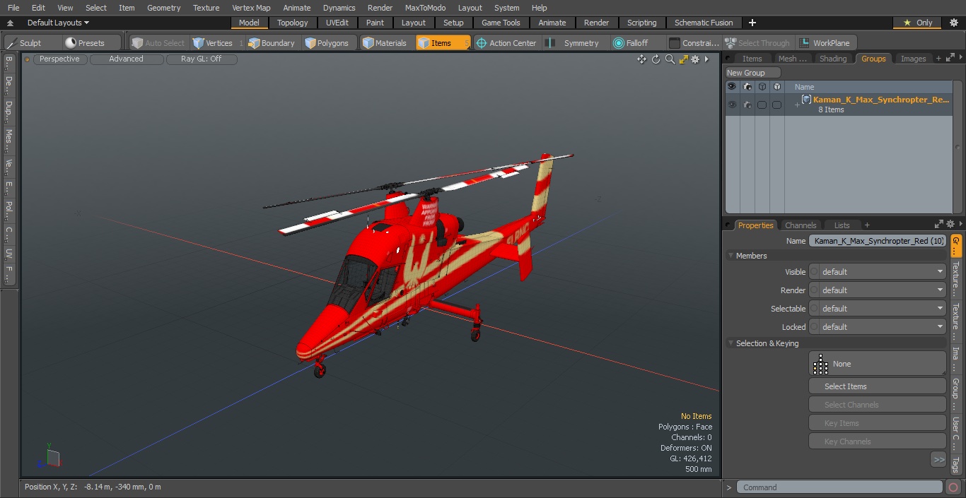This screenshot has width=966, height=498.
Task: Switch to the Images tab
Action: click(913, 59)
